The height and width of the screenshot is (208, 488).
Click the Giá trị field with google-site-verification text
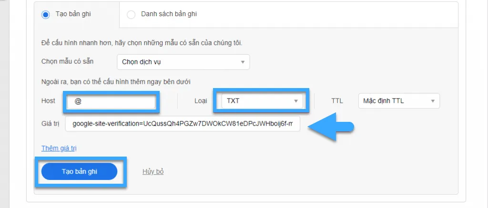[183, 124]
